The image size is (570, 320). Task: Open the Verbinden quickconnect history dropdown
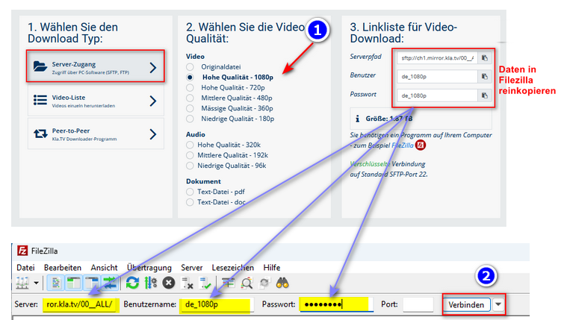tap(498, 304)
